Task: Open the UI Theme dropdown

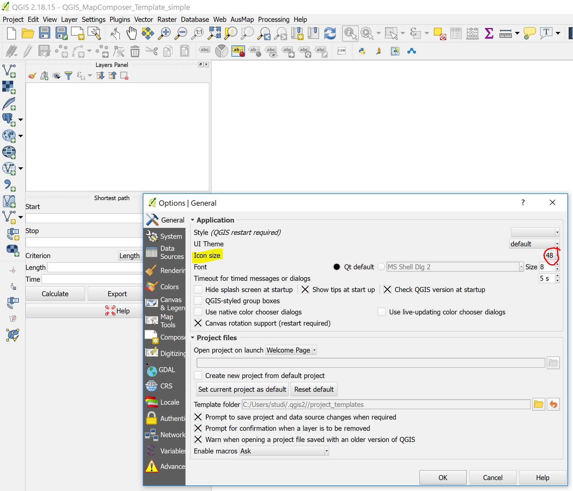Action: (x=534, y=244)
